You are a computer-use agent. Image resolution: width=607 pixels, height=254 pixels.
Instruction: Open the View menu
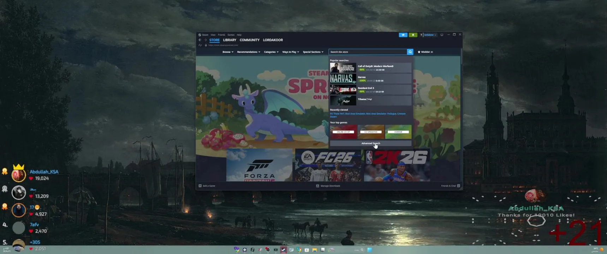point(213,35)
